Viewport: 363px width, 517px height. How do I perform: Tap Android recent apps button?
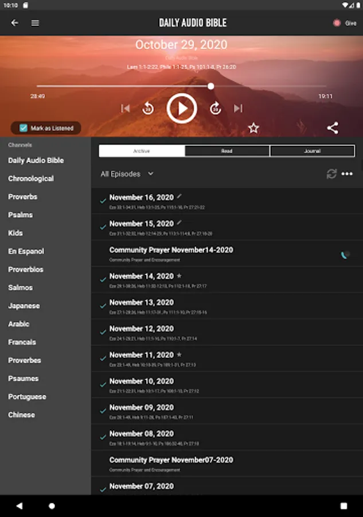pos(344,506)
